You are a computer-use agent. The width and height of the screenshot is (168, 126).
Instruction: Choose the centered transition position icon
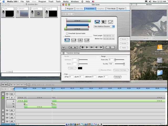coord(80,40)
